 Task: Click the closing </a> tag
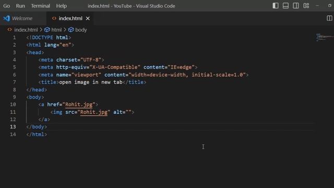point(44,120)
